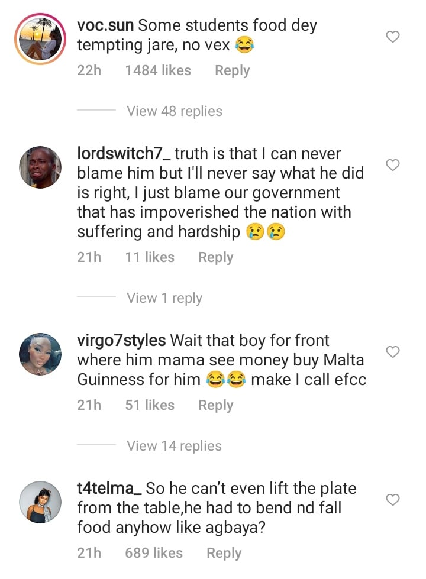Open 689 likes on t4telma_ comment
This screenshot has width=426, height=579.
[154, 553]
